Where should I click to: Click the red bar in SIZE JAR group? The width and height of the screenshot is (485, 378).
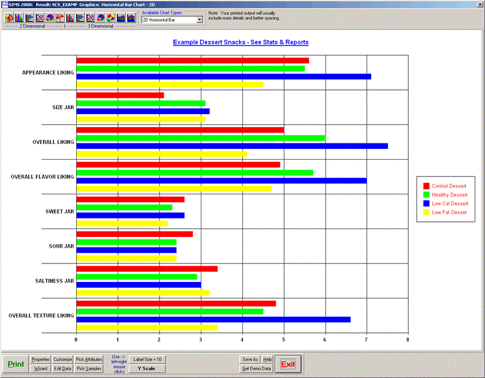tap(120, 95)
